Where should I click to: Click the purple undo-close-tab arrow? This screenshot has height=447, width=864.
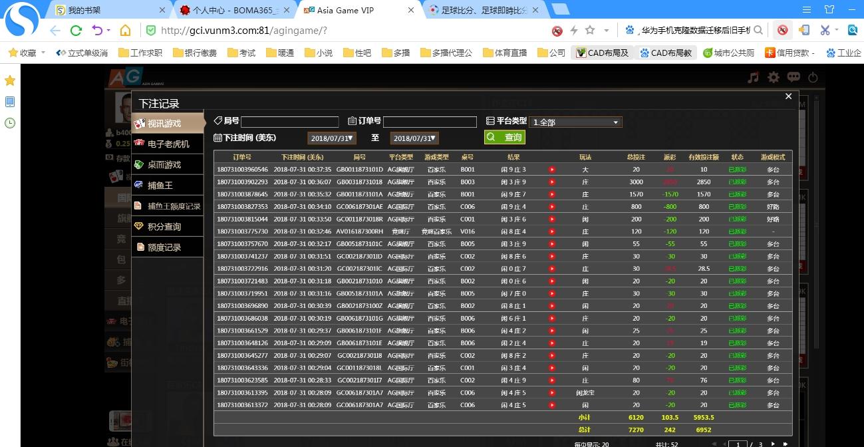pyautogui.click(x=97, y=31)
